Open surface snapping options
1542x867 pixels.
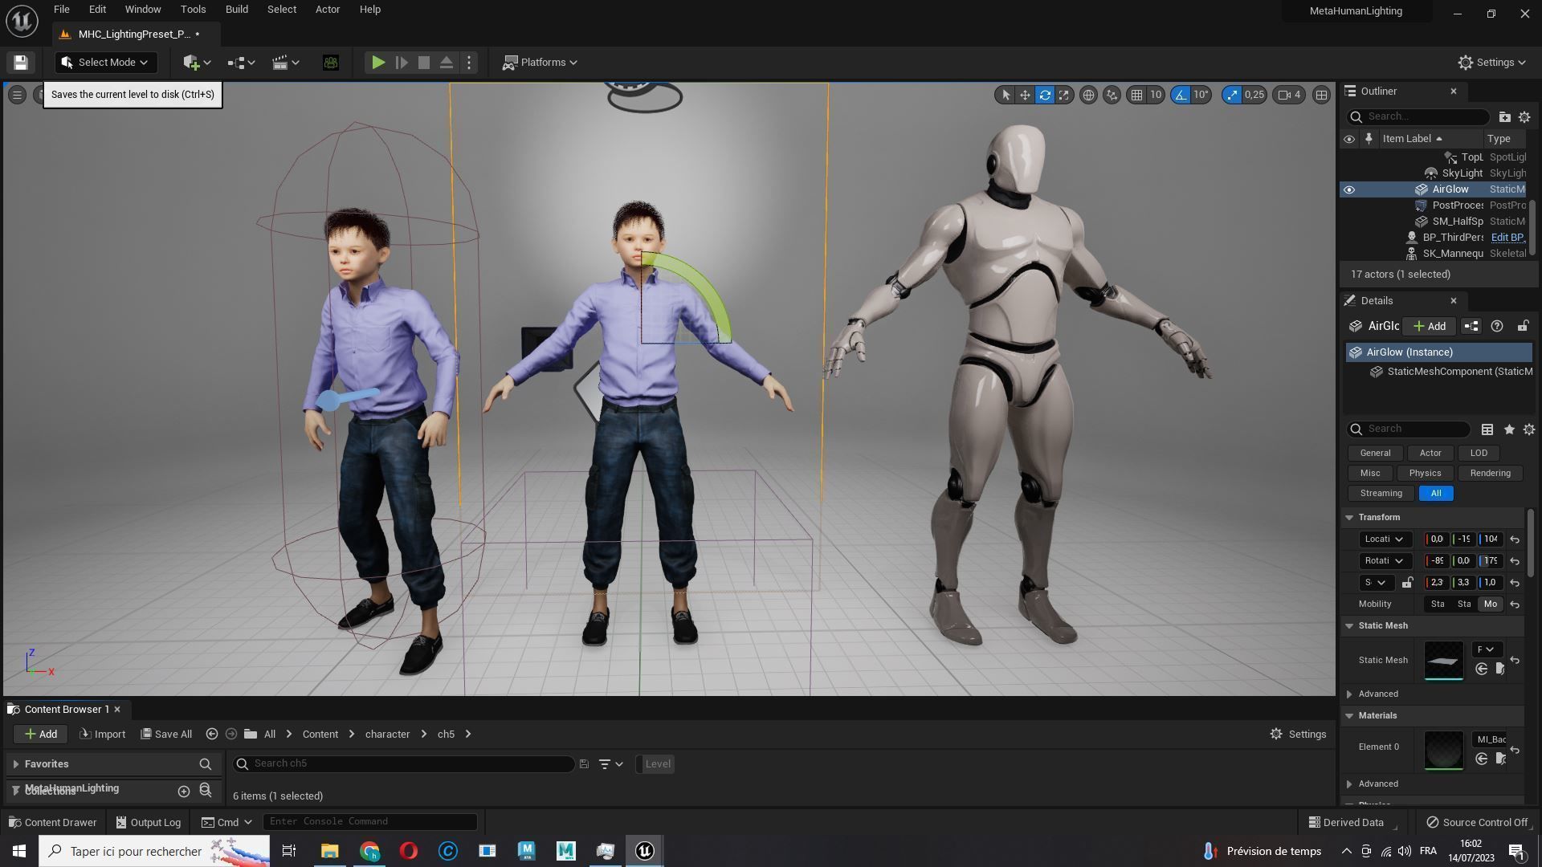1112,95
